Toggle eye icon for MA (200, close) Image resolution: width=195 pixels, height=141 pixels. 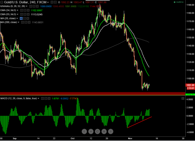pos(22,22)
